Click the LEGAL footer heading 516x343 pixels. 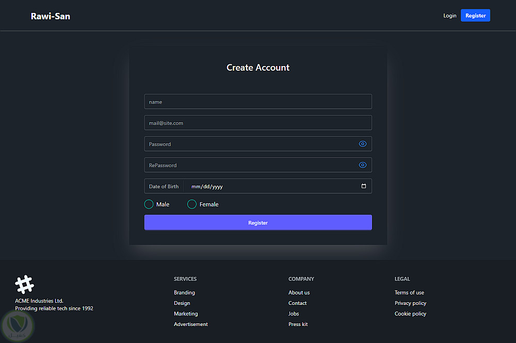coord(402,279)
